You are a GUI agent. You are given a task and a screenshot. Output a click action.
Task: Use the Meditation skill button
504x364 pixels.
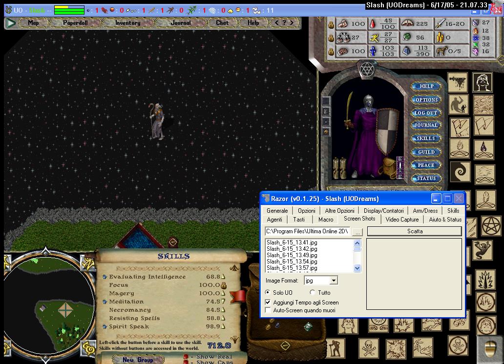[105, 302]
